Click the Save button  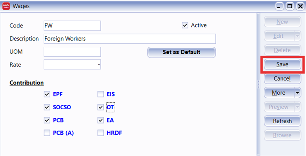pos(282,64)
